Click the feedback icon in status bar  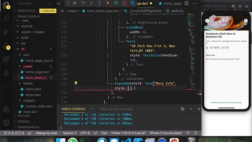point(188,133)
